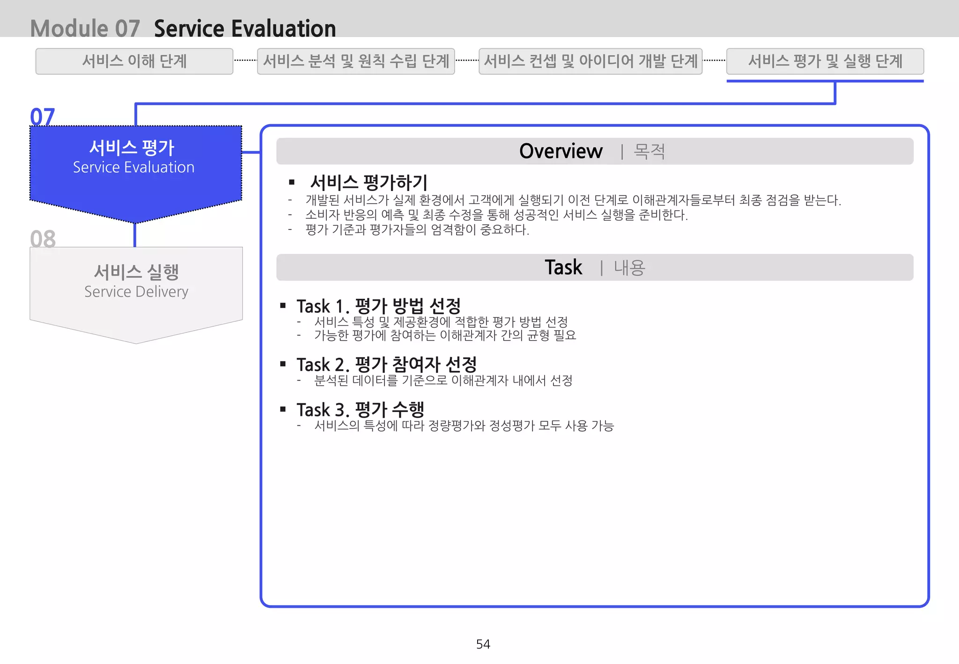The image size is (959, 664).
Task: Click the line starting 소비자 반응의 예측
Action: point(496,215)
